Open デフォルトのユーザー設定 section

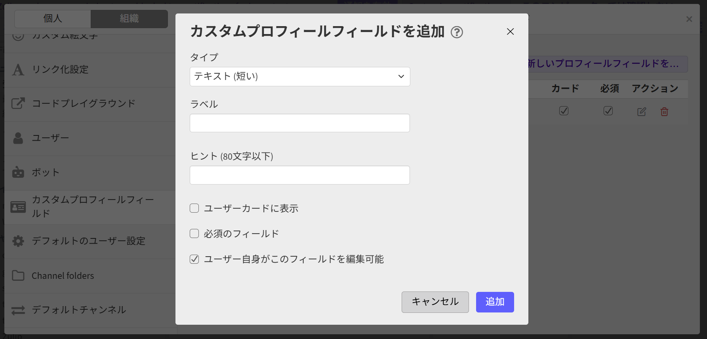pyautogui.click(x=90, y=241)
